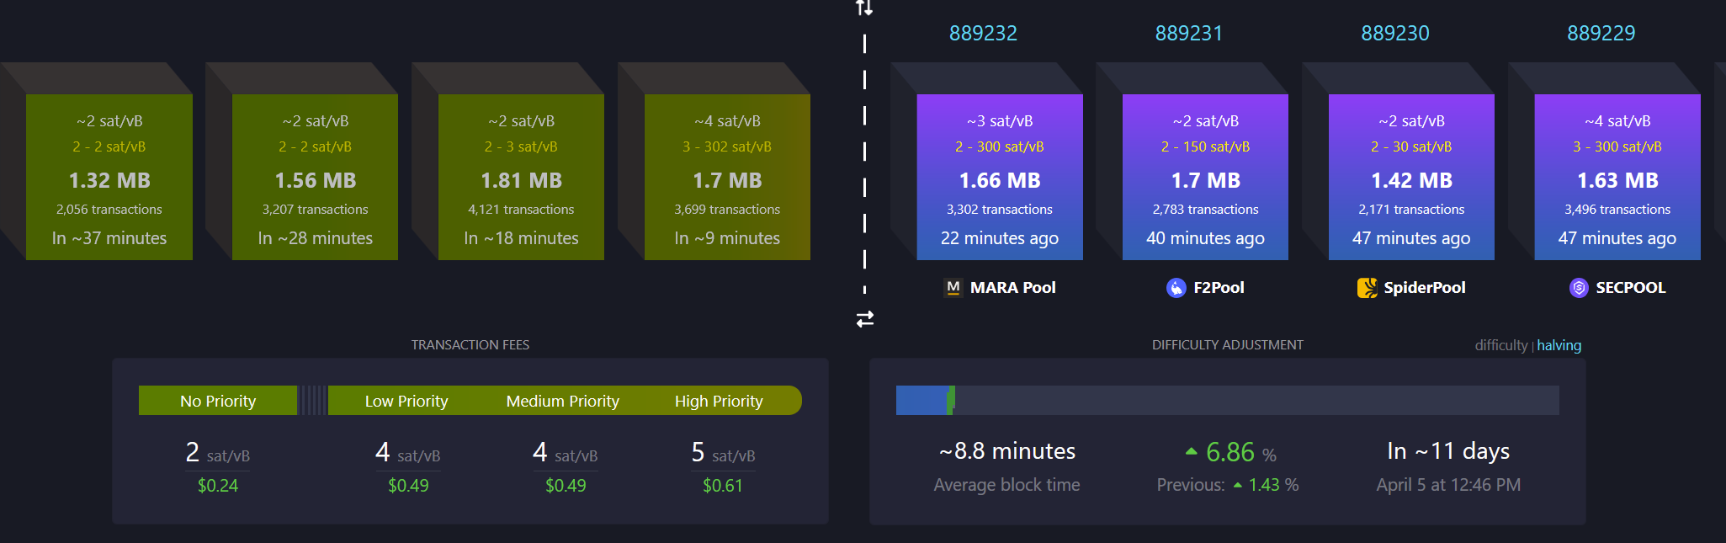This screenshot has width=1726, height=543.
Task: Click the vertical arrows icon above the divider
Action: [x=864, y=8]
